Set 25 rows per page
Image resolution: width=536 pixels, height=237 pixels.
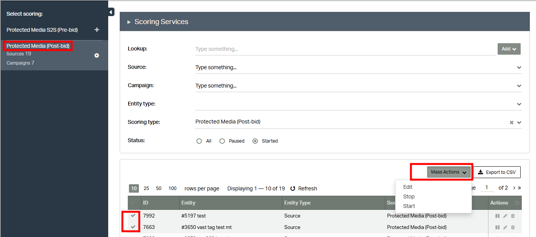[146, 188]
